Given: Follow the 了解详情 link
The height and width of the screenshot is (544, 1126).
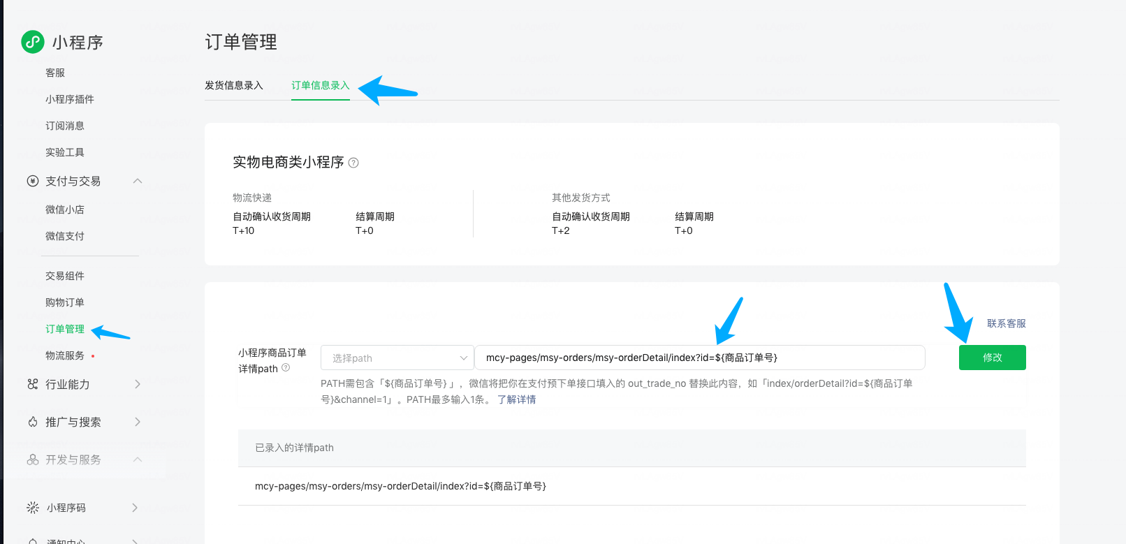Looking at the screenshot, I should click(x=516, y=399).
